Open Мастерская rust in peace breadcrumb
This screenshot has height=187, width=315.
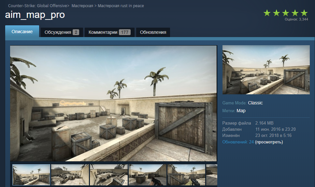coord(121,6)
